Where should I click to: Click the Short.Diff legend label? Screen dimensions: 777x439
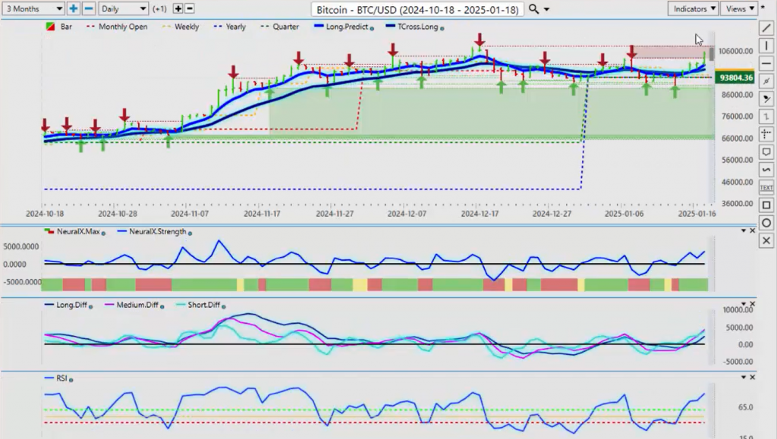click(x=203, y=305)
